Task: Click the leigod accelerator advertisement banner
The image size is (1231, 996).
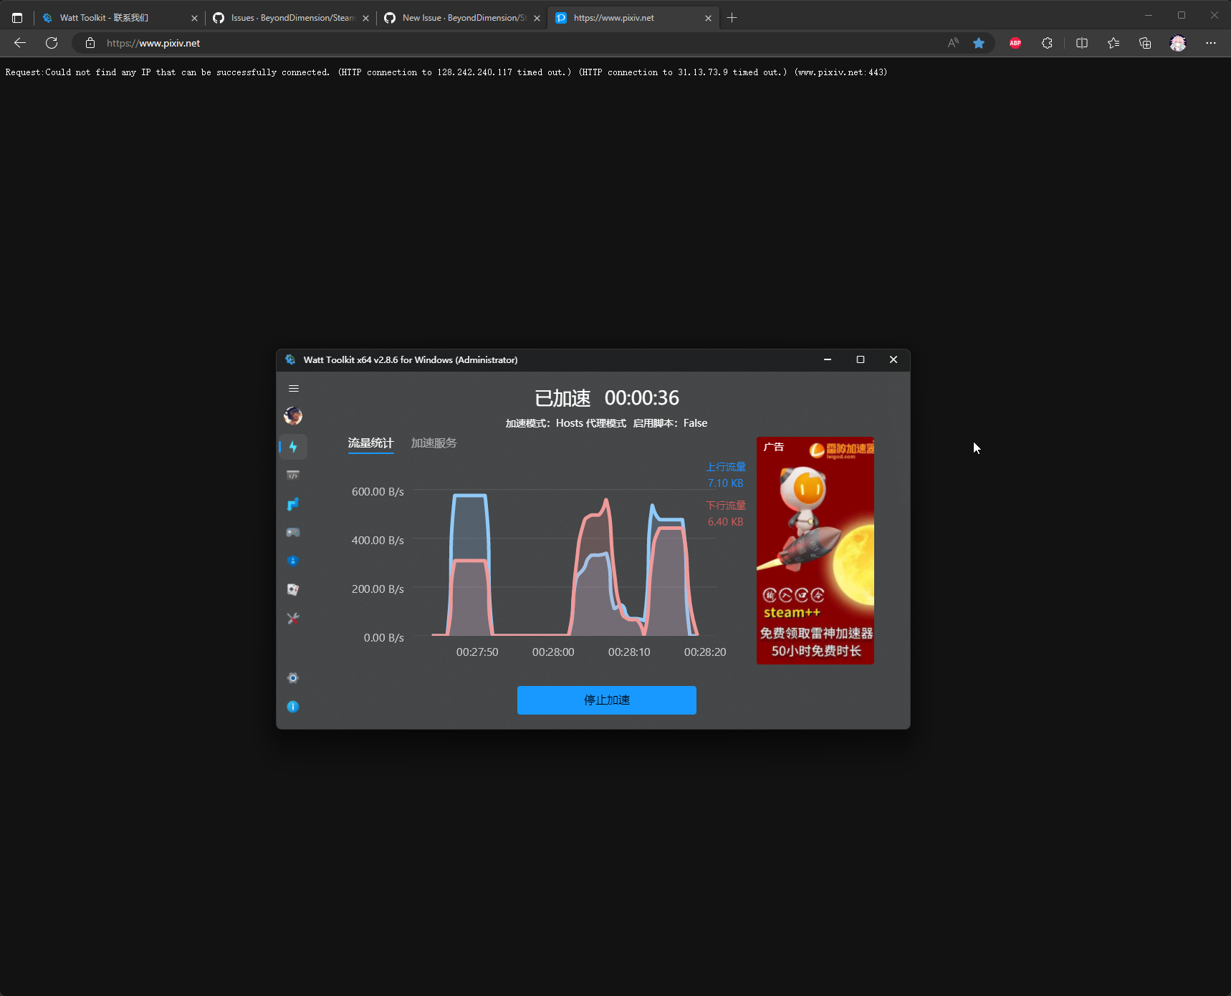Action: tap(815, 550)
